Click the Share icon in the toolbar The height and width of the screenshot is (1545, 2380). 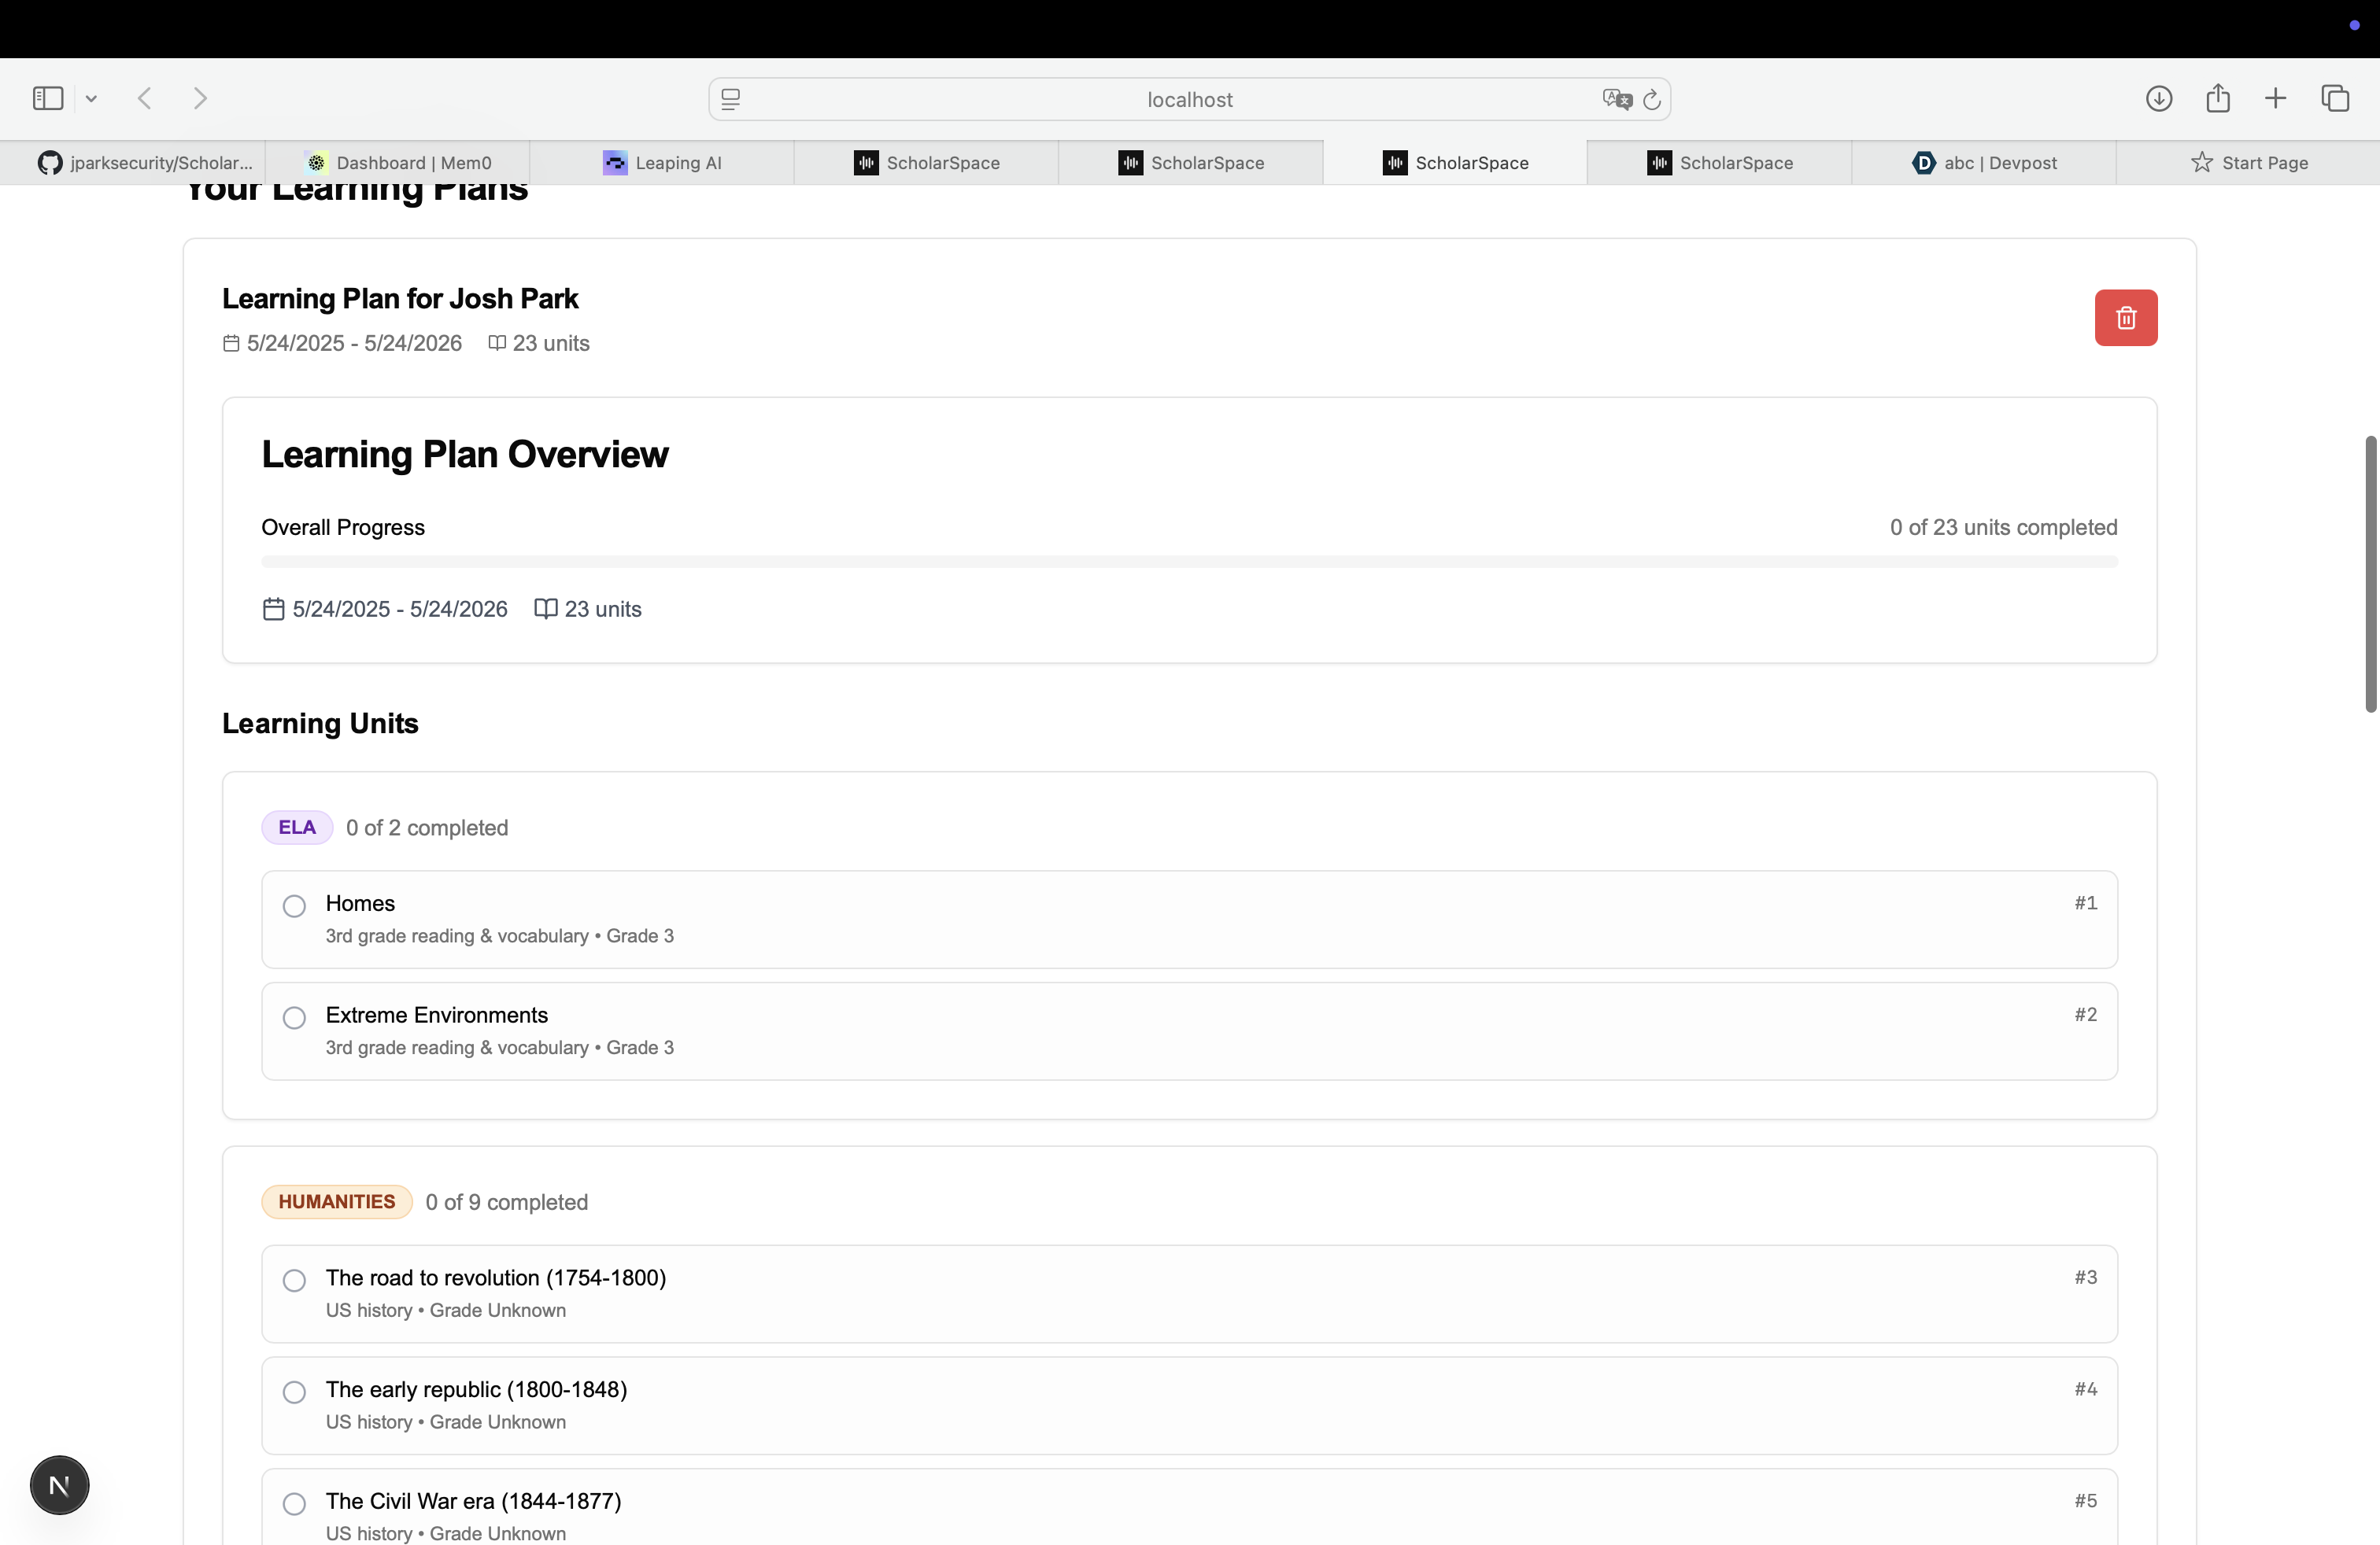[2217, 98]
